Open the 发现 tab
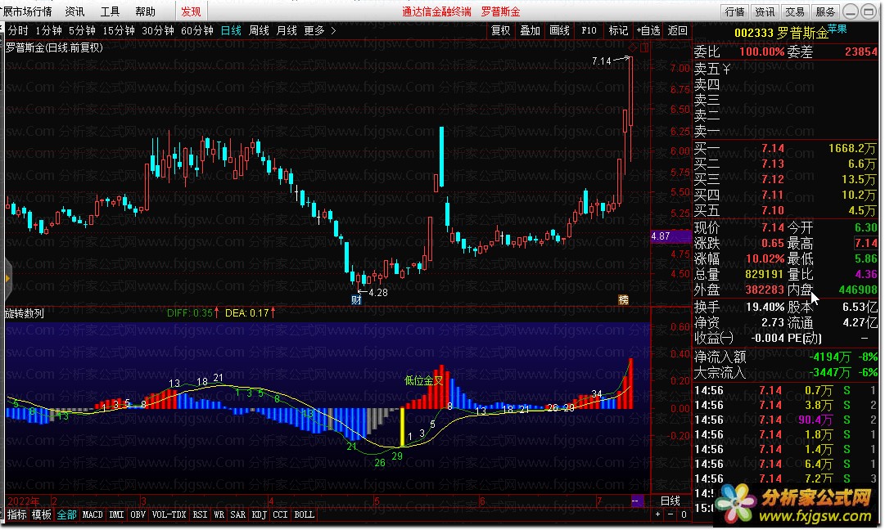 [x=191, y=11]
